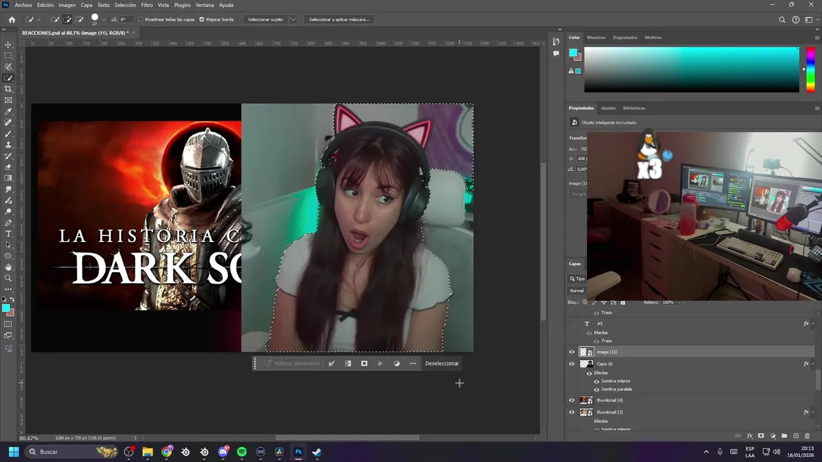The width and height of the screenshot is (822, 462).
Task: Expand Seleccionar sujeto dropdown arrow
Action: pyautogui.click(x=293, y=19)
